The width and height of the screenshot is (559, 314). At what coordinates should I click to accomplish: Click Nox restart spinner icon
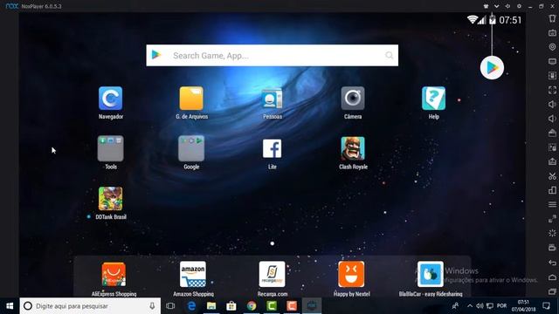click(x=552, y=233)
